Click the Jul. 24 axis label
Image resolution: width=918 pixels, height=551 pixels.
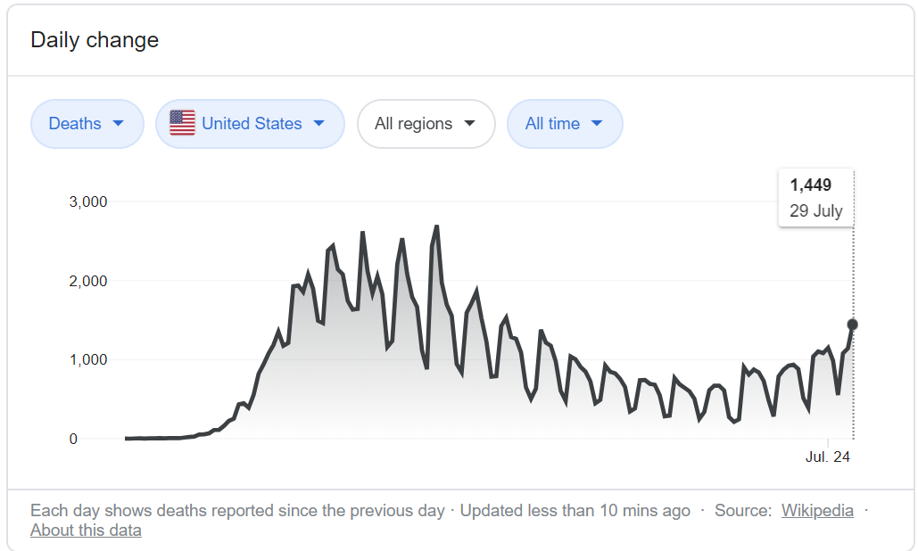(x=827, y=456)
